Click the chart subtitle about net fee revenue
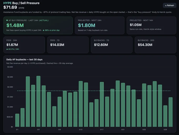179x135 pixels. (40, 63)
